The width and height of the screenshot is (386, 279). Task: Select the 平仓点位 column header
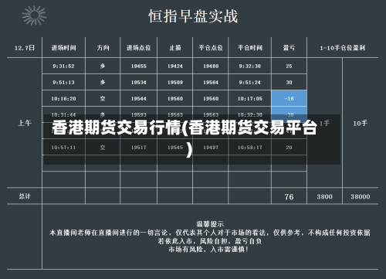pyautogui.click(x=211, y=48)
